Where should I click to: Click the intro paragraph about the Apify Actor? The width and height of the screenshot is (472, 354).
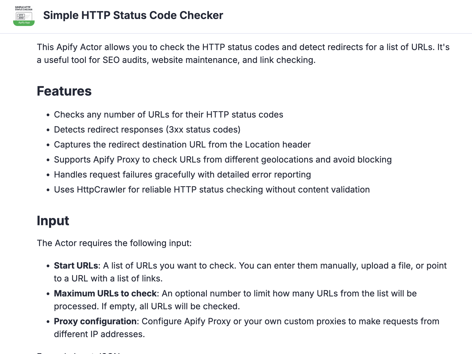point(243,47)
